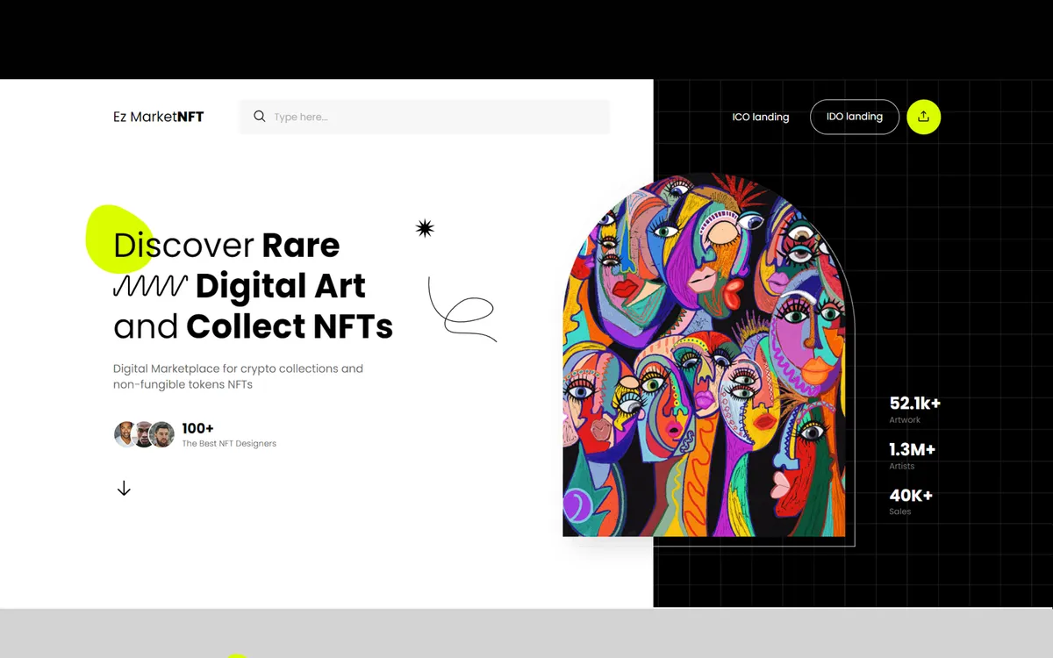This screenshot has height=658, width=1053.
Task: Select the colorful faces NFT artwork
Action: (704, 354)
